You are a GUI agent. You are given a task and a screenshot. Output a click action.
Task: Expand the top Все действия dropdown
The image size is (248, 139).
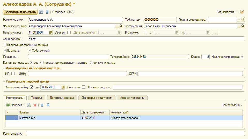click(227, 12)
